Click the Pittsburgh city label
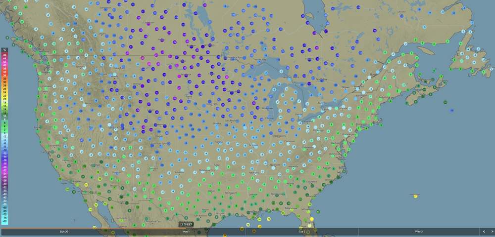 pyautogui.click(x=318, y=130)
